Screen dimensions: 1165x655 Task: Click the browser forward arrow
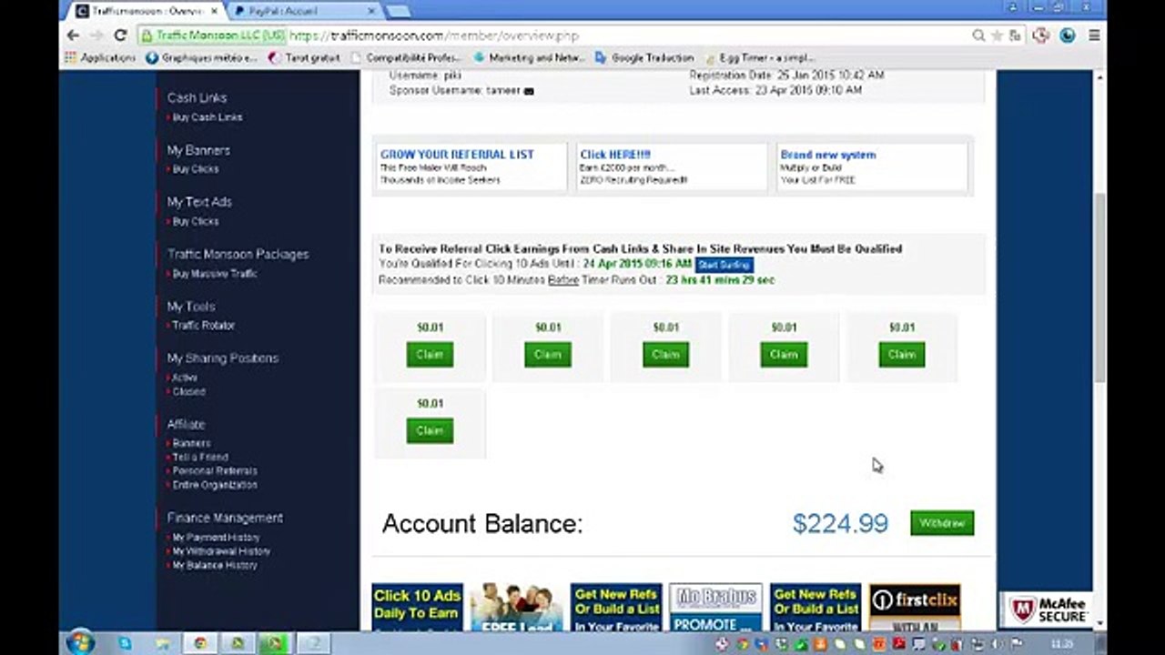coord(96,35)
